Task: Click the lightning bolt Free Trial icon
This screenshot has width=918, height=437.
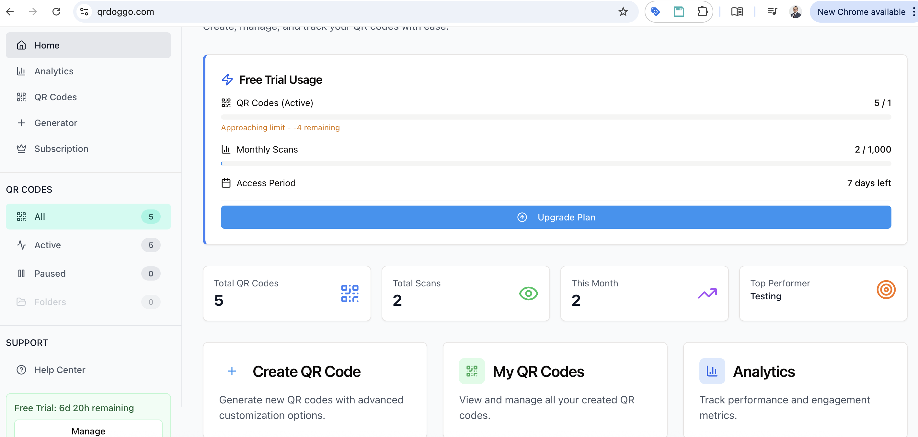Action: (227, 80)
